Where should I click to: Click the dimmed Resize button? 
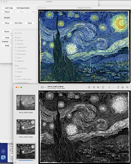34,12
